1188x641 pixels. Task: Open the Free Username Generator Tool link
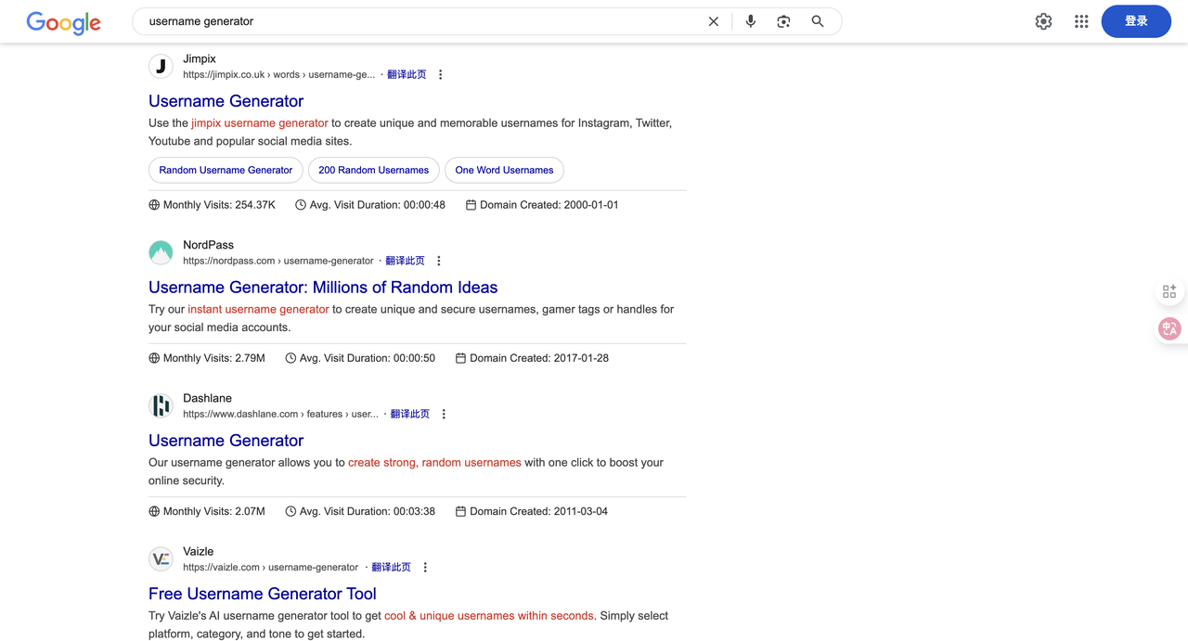click(262, 594)
